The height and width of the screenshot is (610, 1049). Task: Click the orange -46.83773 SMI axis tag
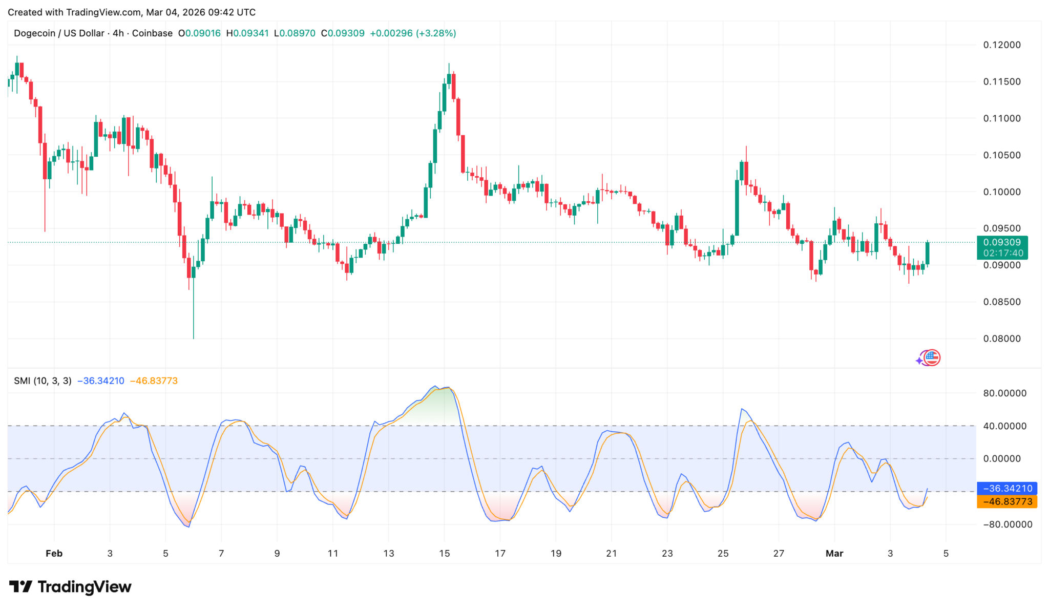click(1006, 502)
